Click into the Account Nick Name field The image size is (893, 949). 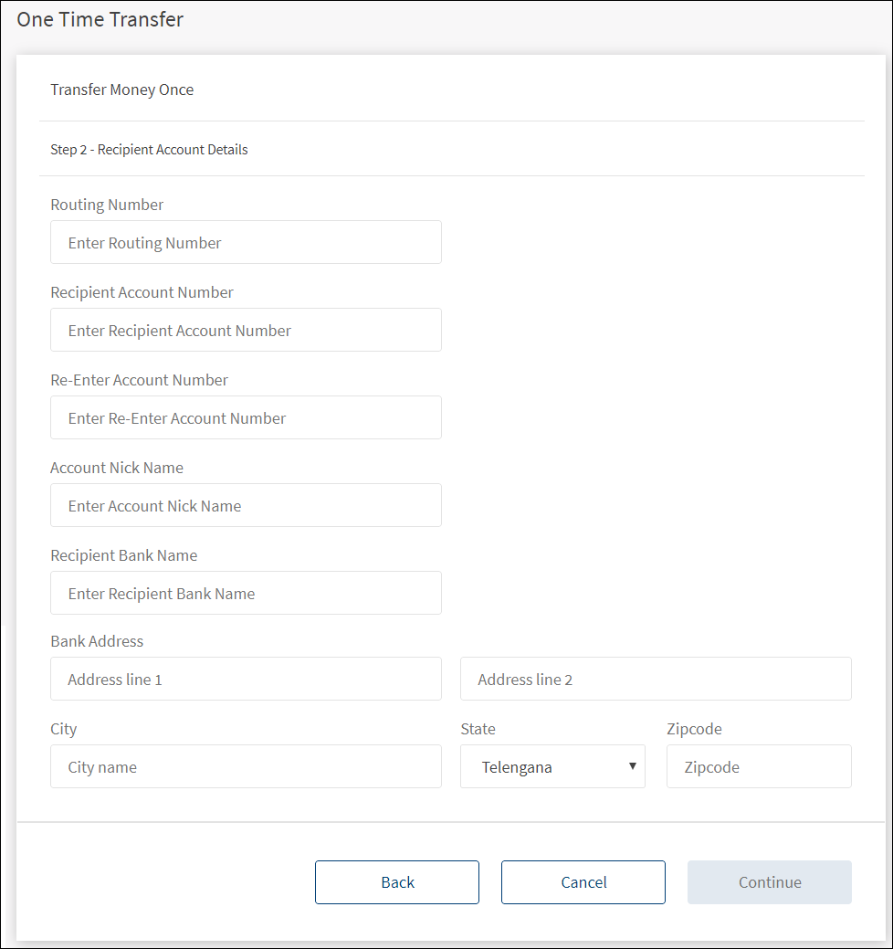pyautogui.click(x=246, y=505)
